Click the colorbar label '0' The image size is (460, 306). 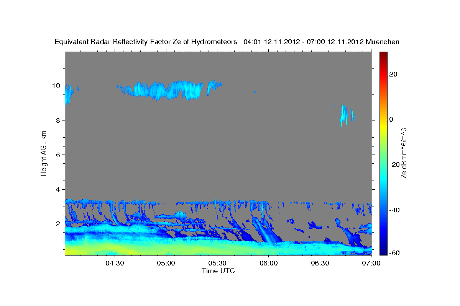(392, 119)
